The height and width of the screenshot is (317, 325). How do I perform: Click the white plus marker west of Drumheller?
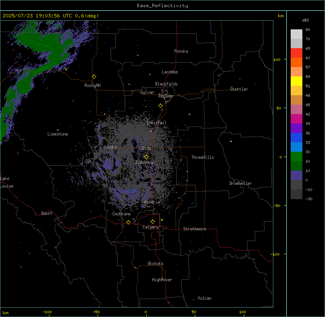click(231, 141)
